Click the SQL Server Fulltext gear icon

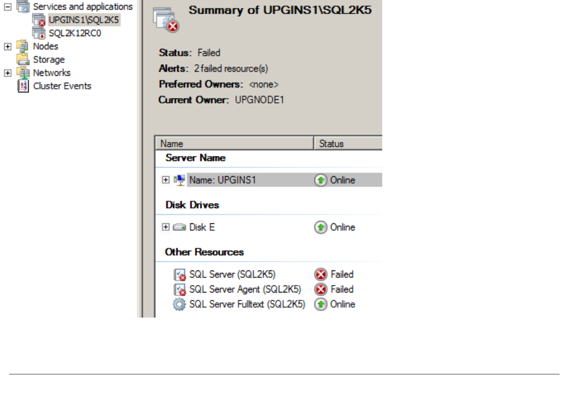point(180,304)
